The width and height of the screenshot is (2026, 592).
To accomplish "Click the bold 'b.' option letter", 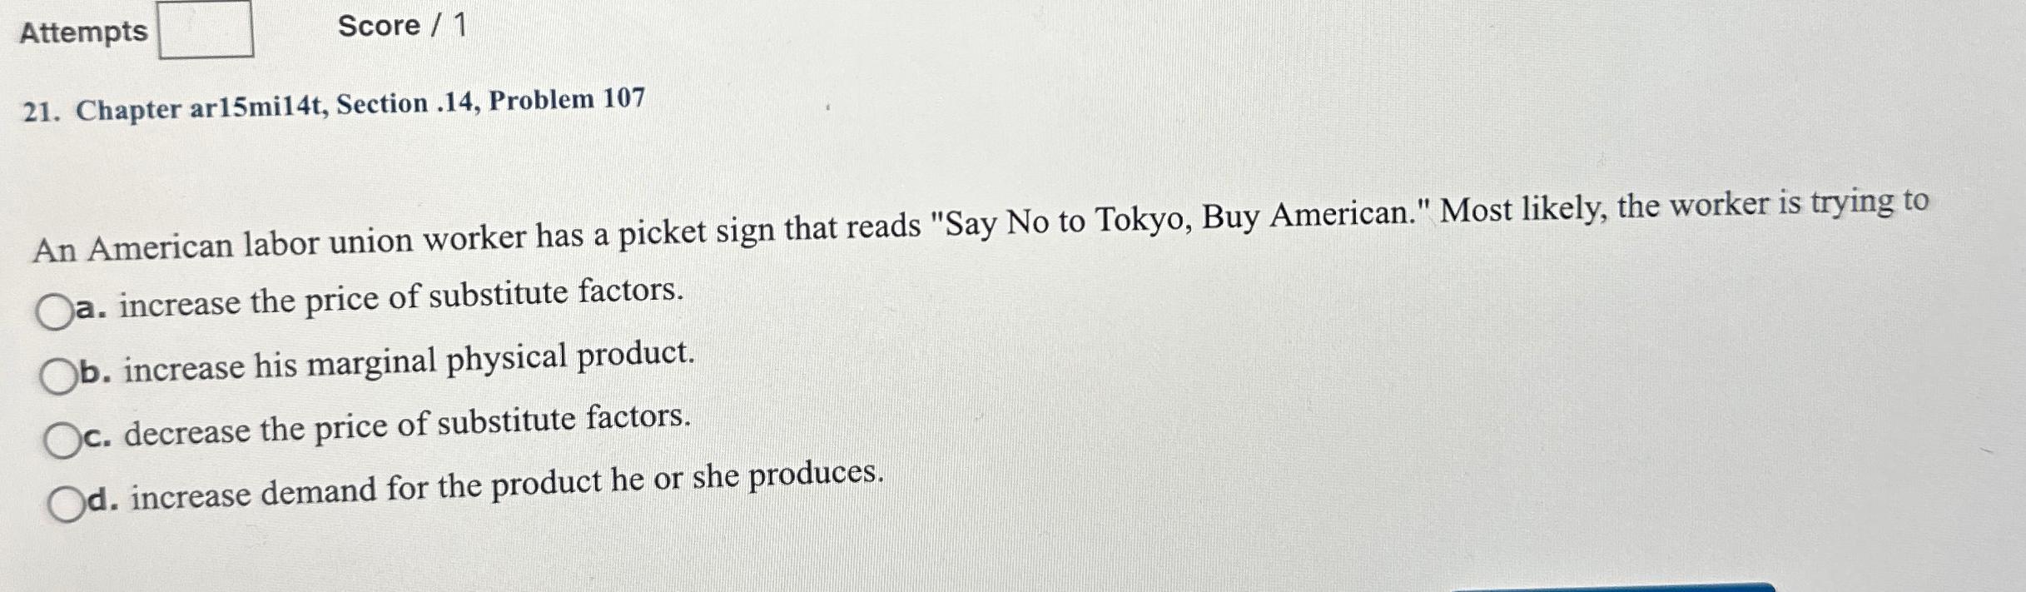I will pos(96,371).
